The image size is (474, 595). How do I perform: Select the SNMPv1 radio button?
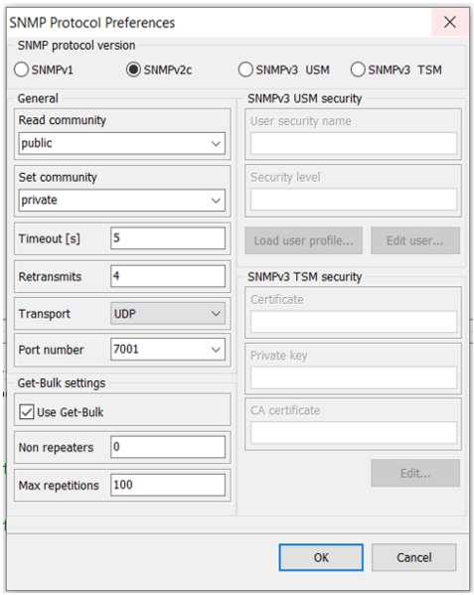[x=21, y=70]
